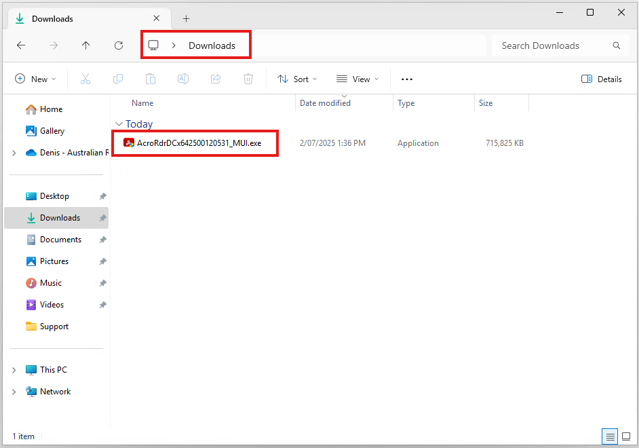639x448 pixels.
Task: Open AcroRdrDC installer file
Action: click(198, 143)
